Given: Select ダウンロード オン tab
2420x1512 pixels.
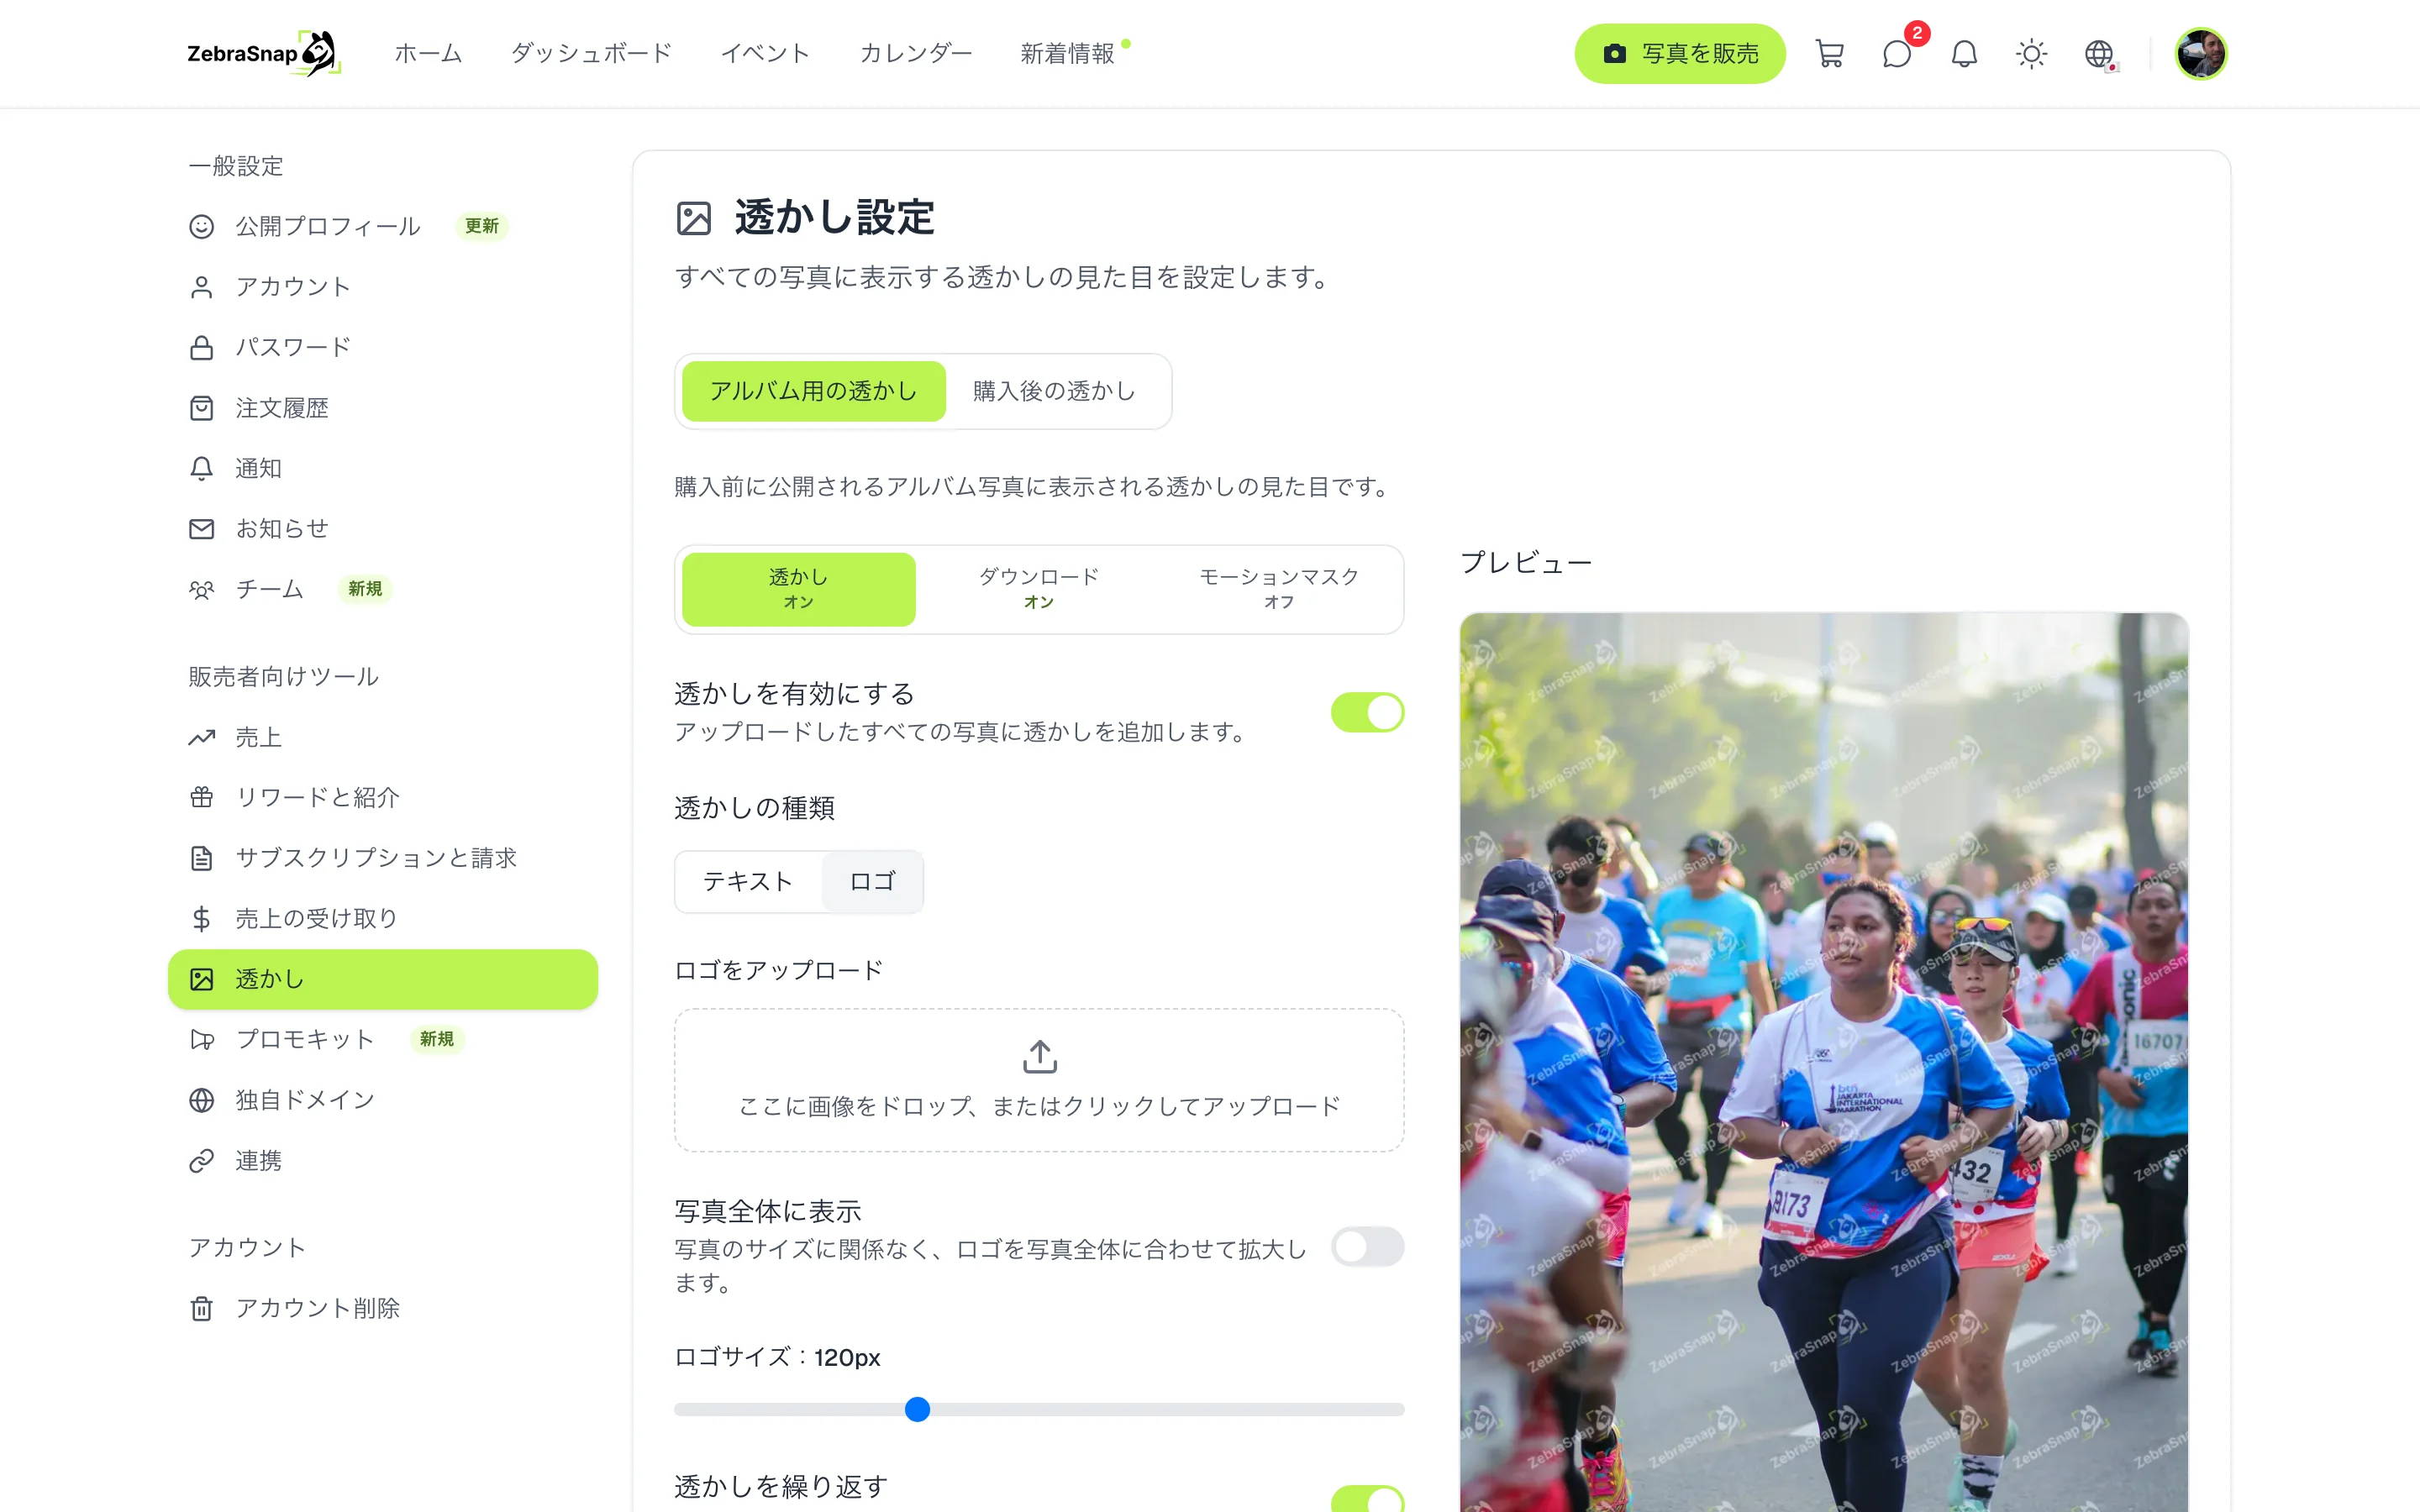Looking at the screenshot, I should (1038, 589).
